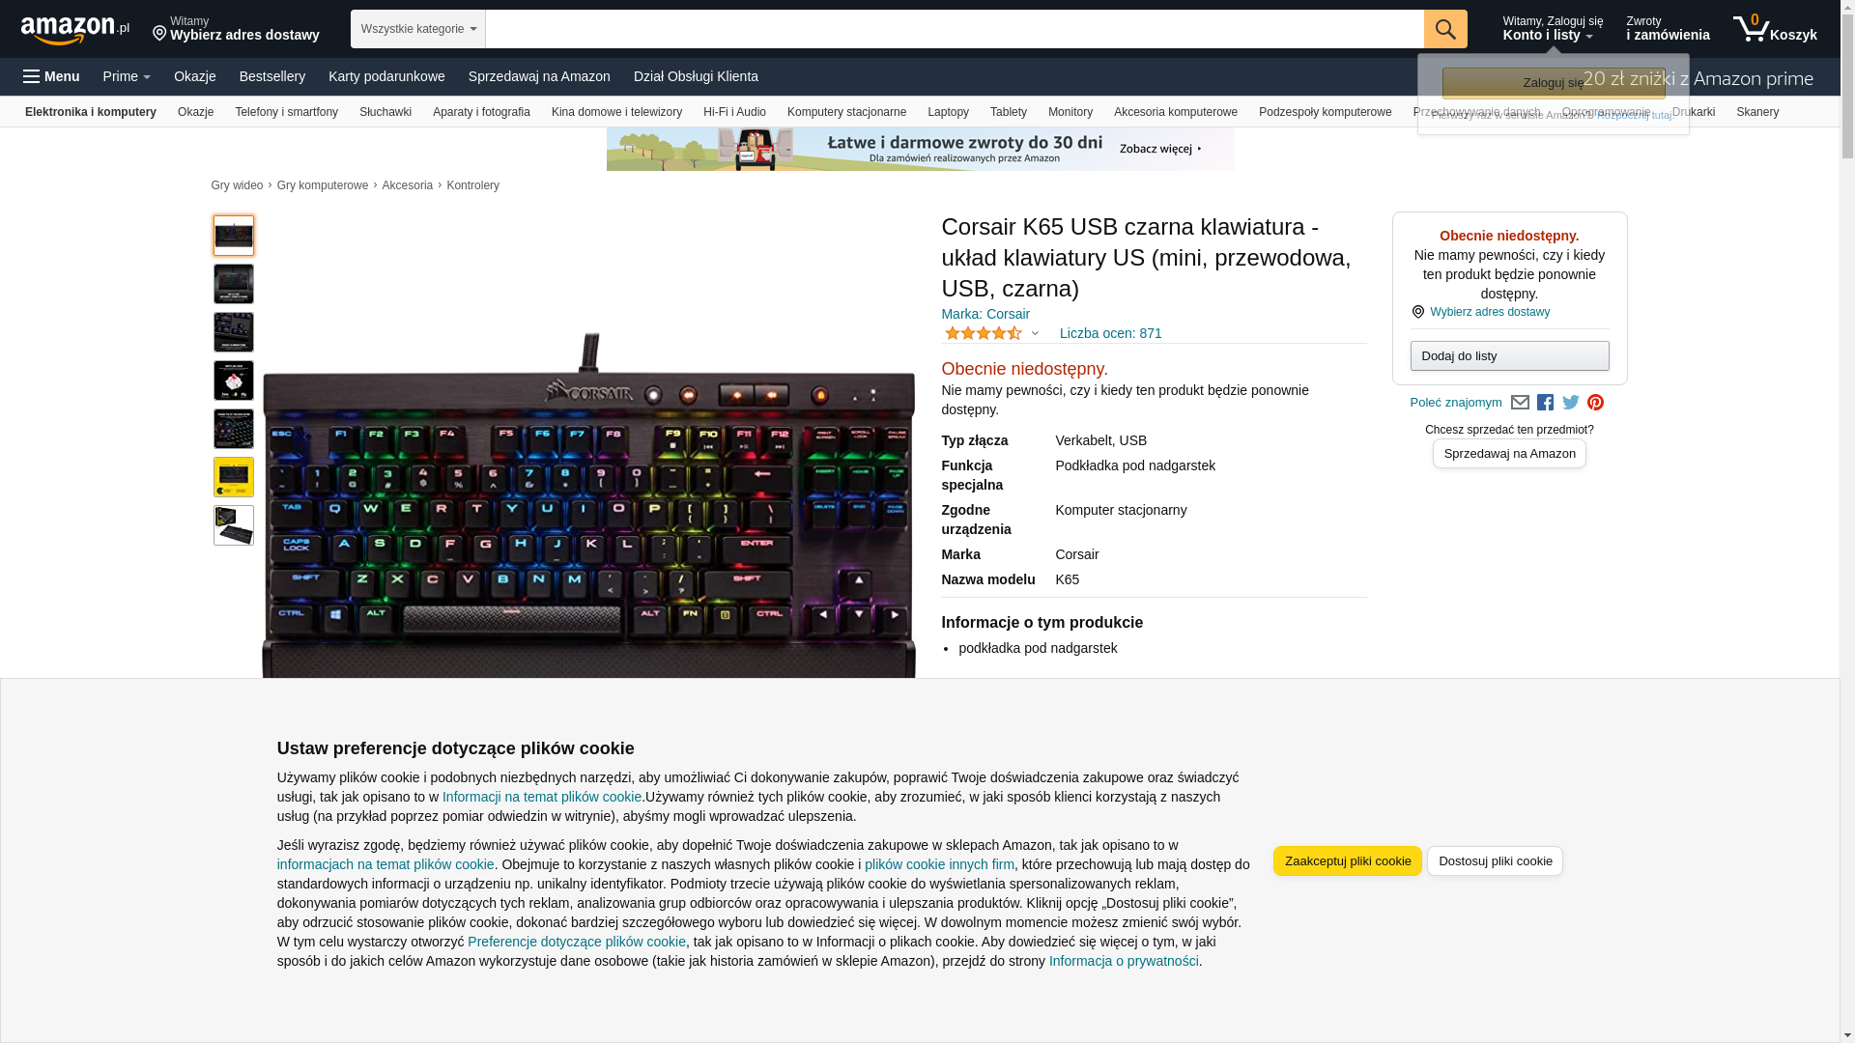The image size is (1855, 1043).
Task: Expand the star rating breakdown chevron
Action: tap(1035, 334)
